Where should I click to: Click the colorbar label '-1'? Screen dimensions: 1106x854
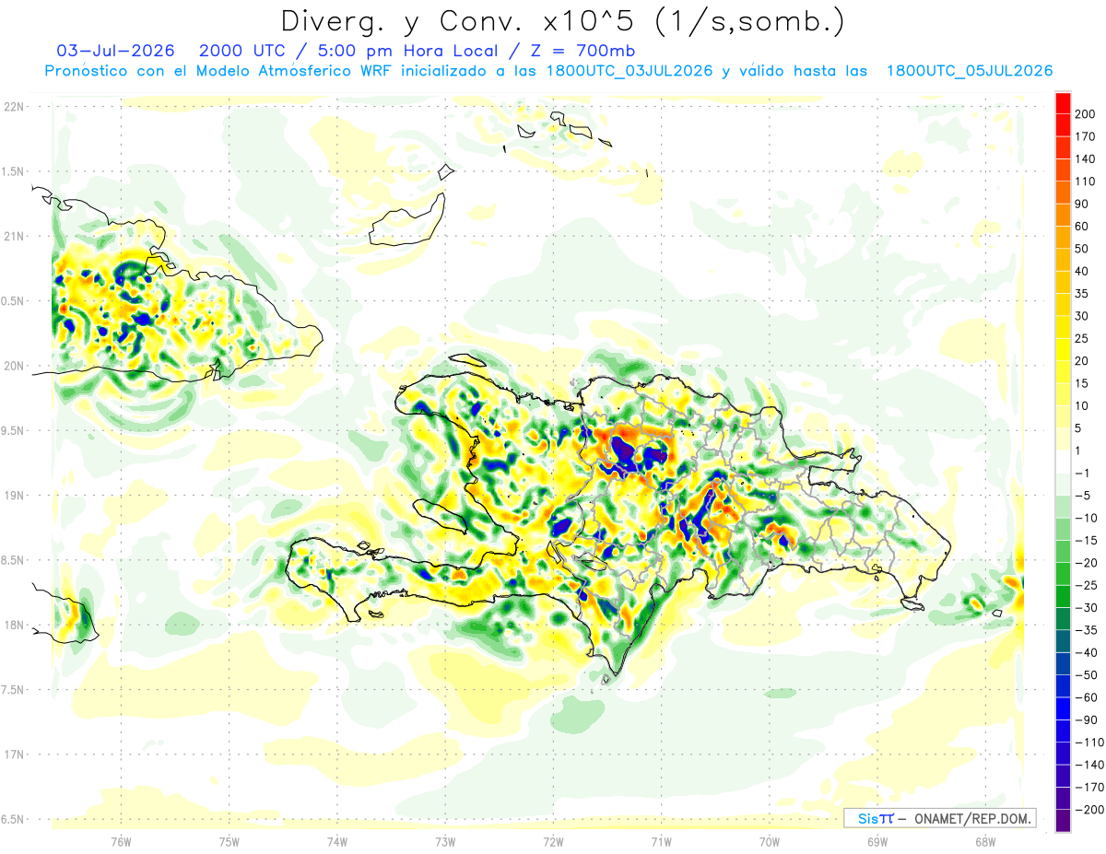pos(1080,474)
